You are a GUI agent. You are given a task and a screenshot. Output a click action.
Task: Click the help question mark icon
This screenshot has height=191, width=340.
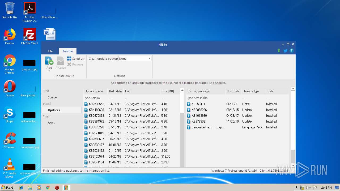tap(291, 50)
